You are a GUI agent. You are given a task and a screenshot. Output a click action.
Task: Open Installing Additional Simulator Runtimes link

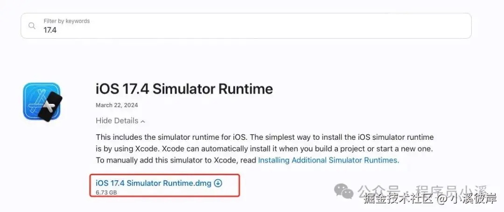[328, 160]
